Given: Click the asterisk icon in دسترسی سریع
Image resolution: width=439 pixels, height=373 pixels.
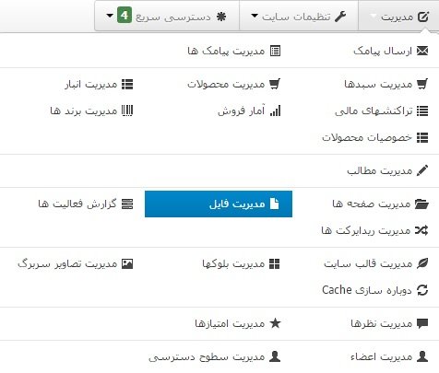Looking at the screenshot, I should point(221,17).
